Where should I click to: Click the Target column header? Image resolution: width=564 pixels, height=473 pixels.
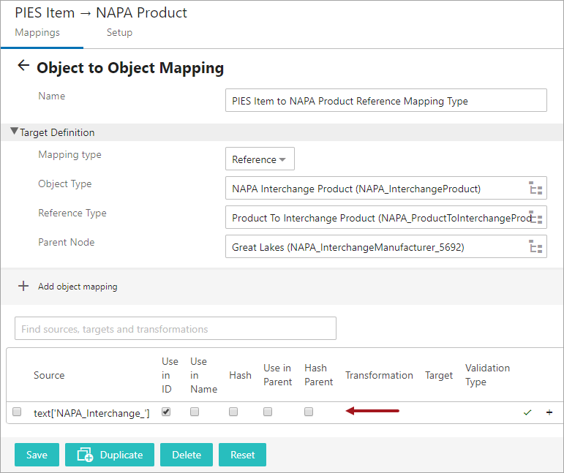click(439, 375)
